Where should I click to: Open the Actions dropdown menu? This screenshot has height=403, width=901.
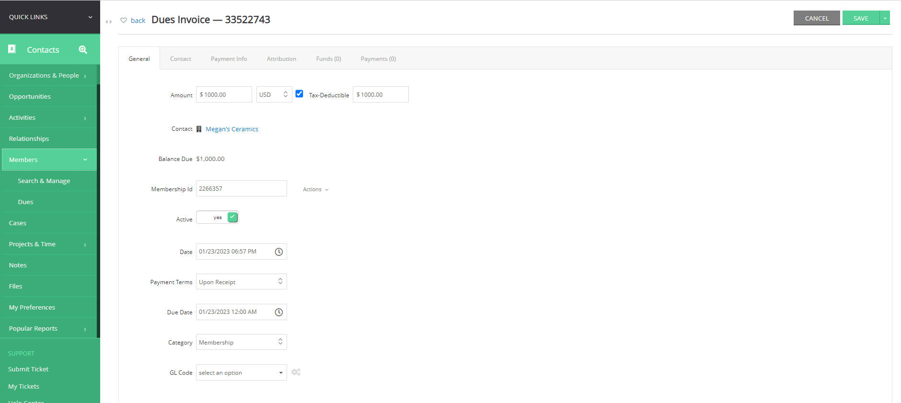[315, 189]
